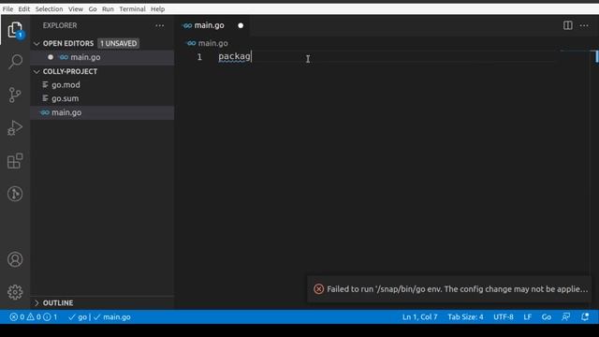Click the main.go breadcrumb
This screenshot has height=337, width=599.
click(x=212, y=43)
